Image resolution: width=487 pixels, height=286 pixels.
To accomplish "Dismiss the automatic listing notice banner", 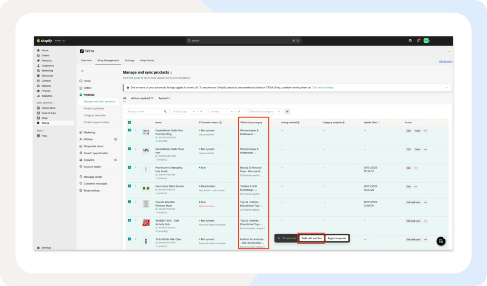I will tap(446, 88).
